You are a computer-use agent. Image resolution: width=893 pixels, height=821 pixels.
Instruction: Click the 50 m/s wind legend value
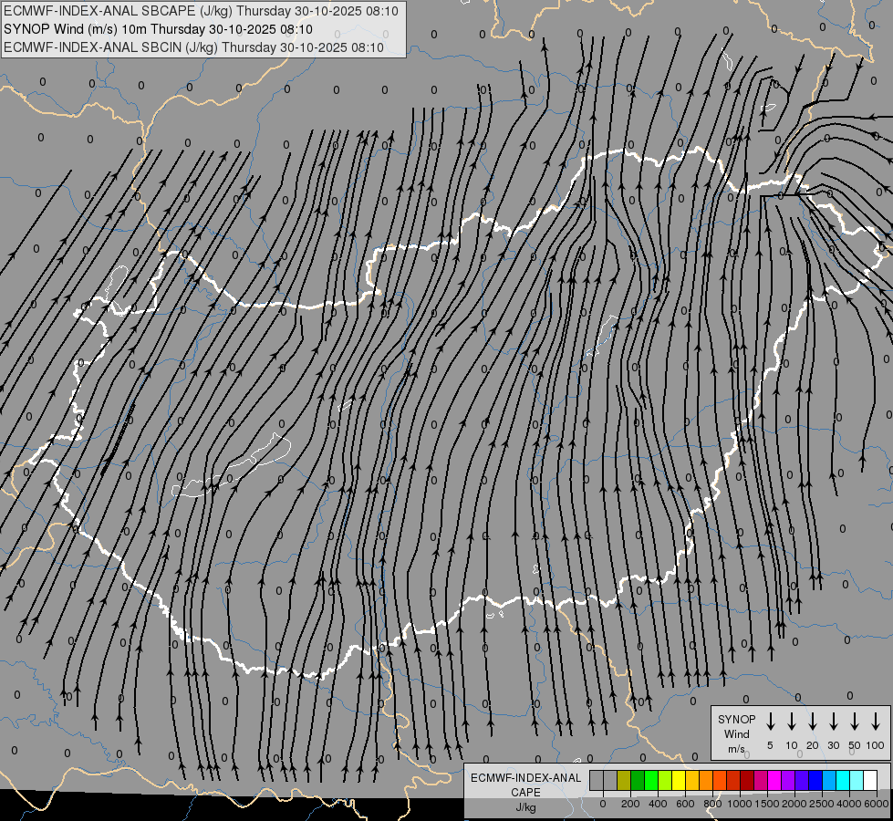tap(855, 745)
